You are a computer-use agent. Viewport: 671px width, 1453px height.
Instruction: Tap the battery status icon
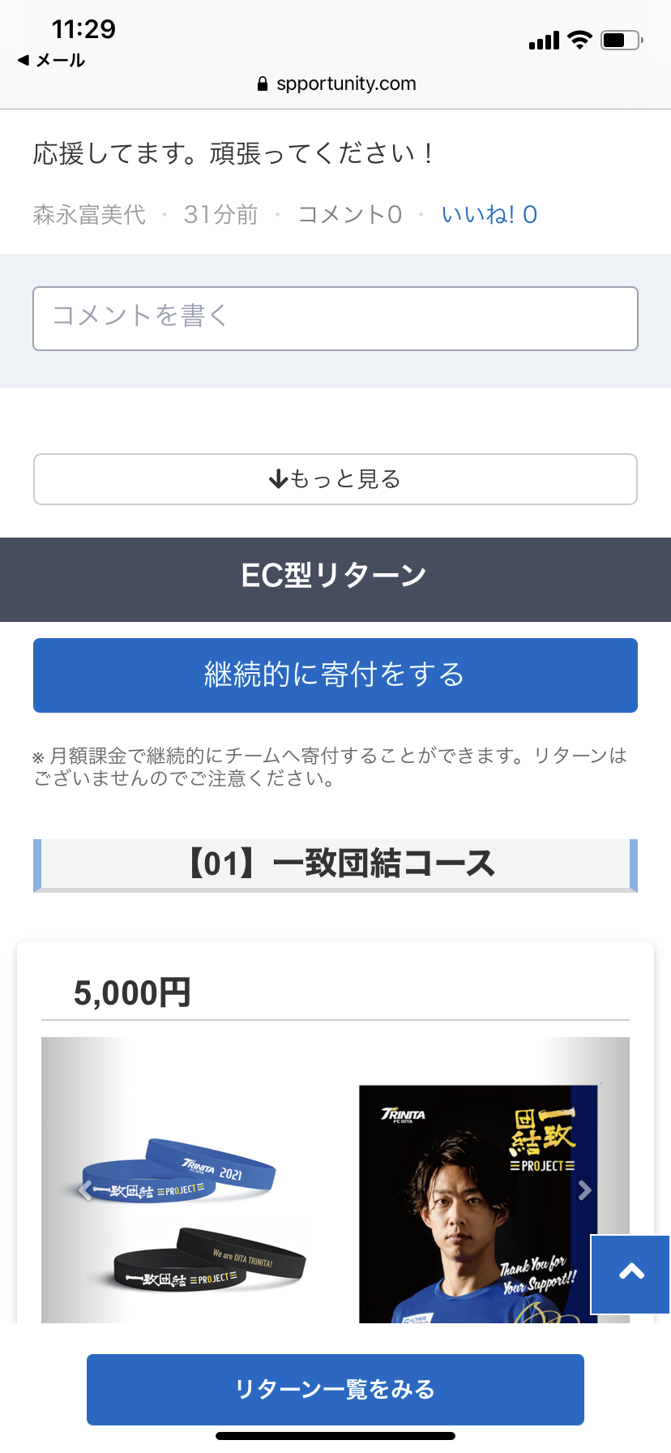tap(622, 40)
